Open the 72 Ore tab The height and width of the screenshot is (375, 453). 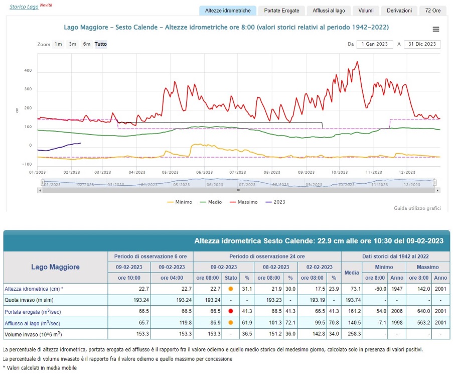pos(432,11)
